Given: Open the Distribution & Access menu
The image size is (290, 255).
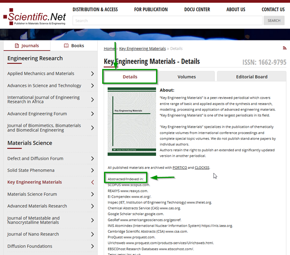Looking at the screenshot, I should click(95, 10).
